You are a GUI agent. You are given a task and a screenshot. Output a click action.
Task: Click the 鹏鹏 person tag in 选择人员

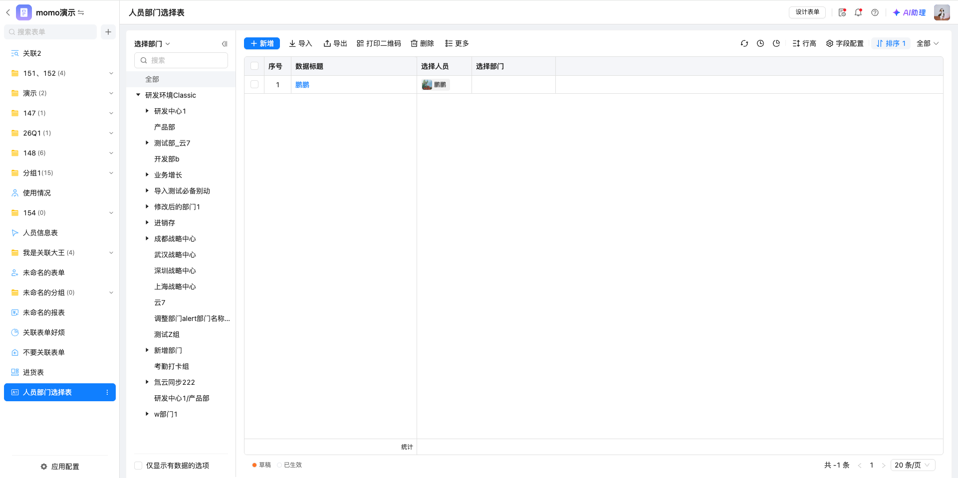pos(435,85)
